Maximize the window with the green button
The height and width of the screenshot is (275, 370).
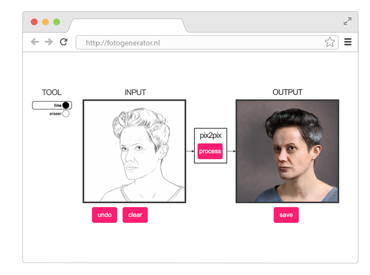coord(57,22)
